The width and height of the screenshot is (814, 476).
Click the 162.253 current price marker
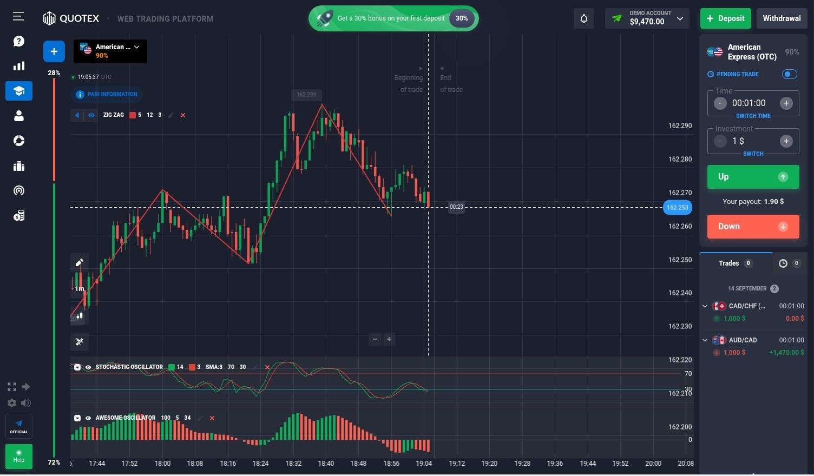pos(678,207)
